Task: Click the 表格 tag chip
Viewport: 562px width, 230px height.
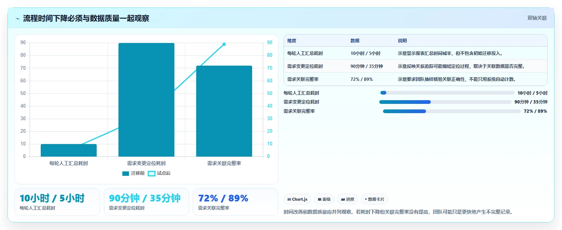Action: (x=324, y=199)
